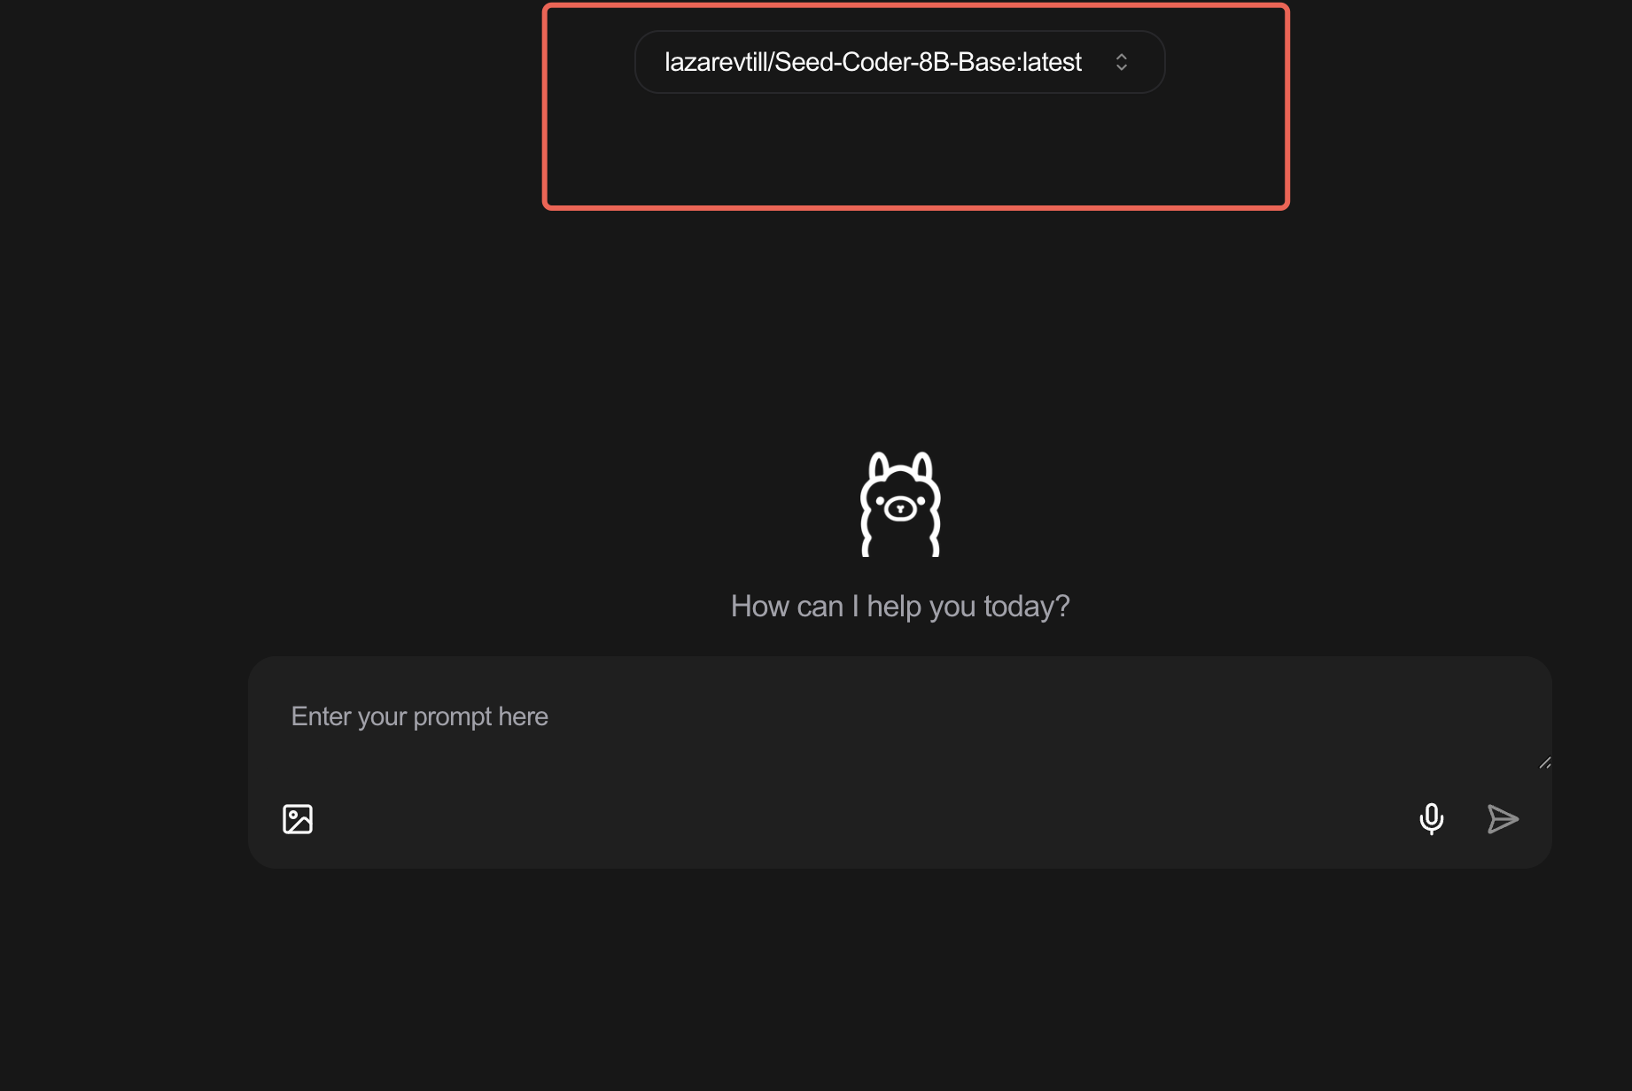Select the model picker pill at top
The width and height of the screenshot is (1632, 1091).
pyautogui.click(x=899, y=62)
